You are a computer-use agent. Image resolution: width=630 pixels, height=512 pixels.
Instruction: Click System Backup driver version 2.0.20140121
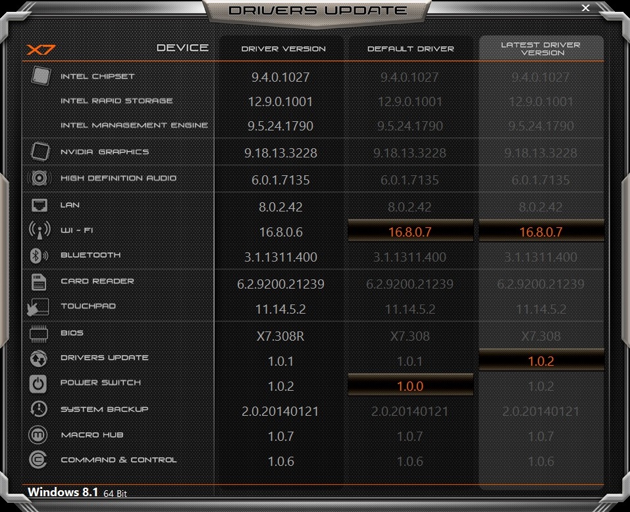coord(280,411)
